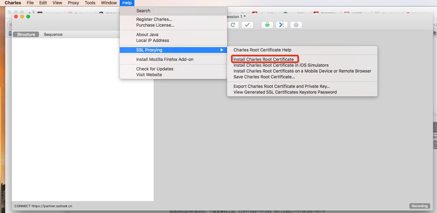Choose View Generated SSL Certificates Keystore Password
Viewport: 437px width, 213px height.
302,92
